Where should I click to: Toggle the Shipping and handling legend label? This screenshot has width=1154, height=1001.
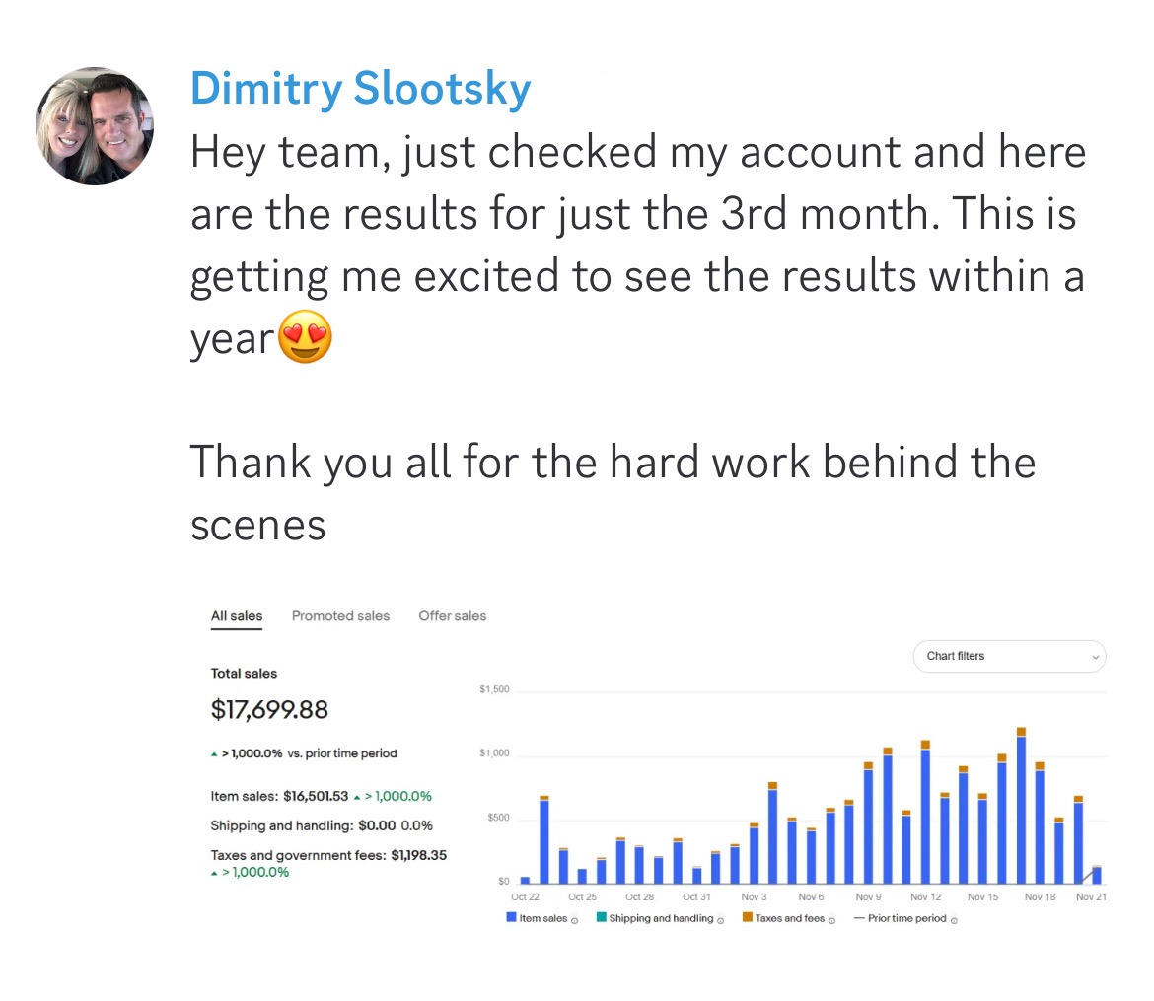pos(661,918)
